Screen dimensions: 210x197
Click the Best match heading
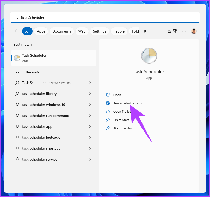[x=22, y=44]
